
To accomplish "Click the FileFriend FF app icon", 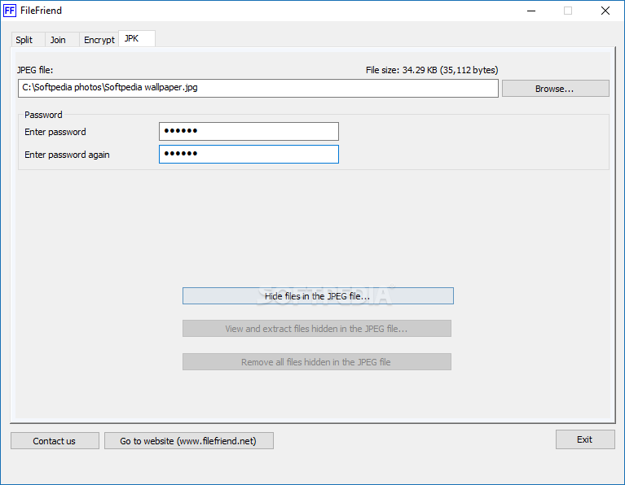I will [x=10, y=11].
